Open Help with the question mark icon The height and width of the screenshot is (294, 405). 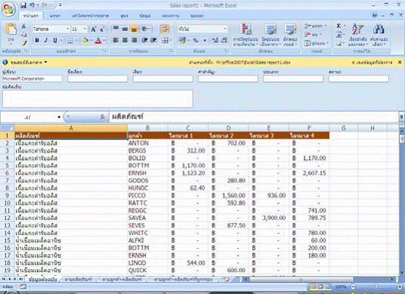pos(375,15)
